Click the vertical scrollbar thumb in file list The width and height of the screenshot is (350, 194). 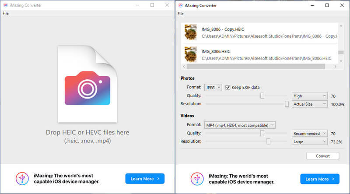pos(341,53)
